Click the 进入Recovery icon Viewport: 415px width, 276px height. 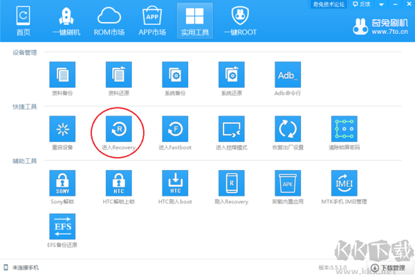118,129
